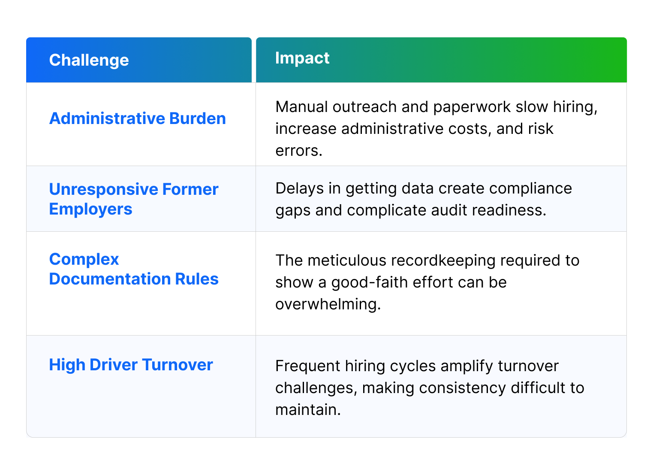Click the text line starting 'Manual outreach and paperwork'
This screenshot has width=653, height=475.
[436, 107]
